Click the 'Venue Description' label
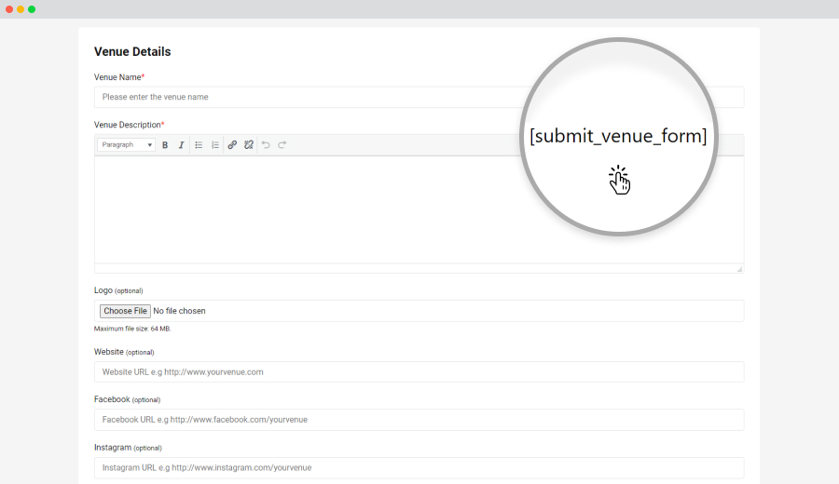This screenshot has width=839, height=484. pyautogui.click(x=129, y=125)
